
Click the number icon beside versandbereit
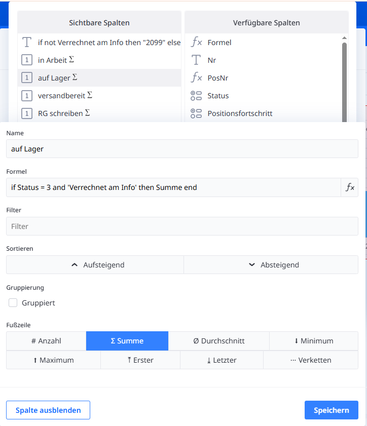[27, 96]
